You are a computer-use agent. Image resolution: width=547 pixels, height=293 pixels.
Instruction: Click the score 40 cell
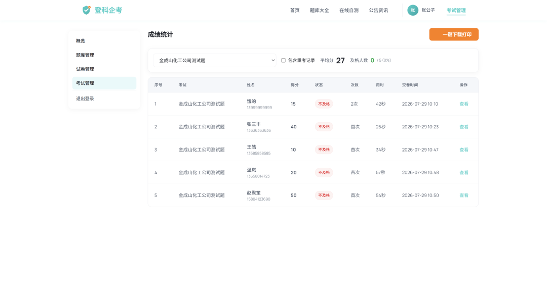294,127
